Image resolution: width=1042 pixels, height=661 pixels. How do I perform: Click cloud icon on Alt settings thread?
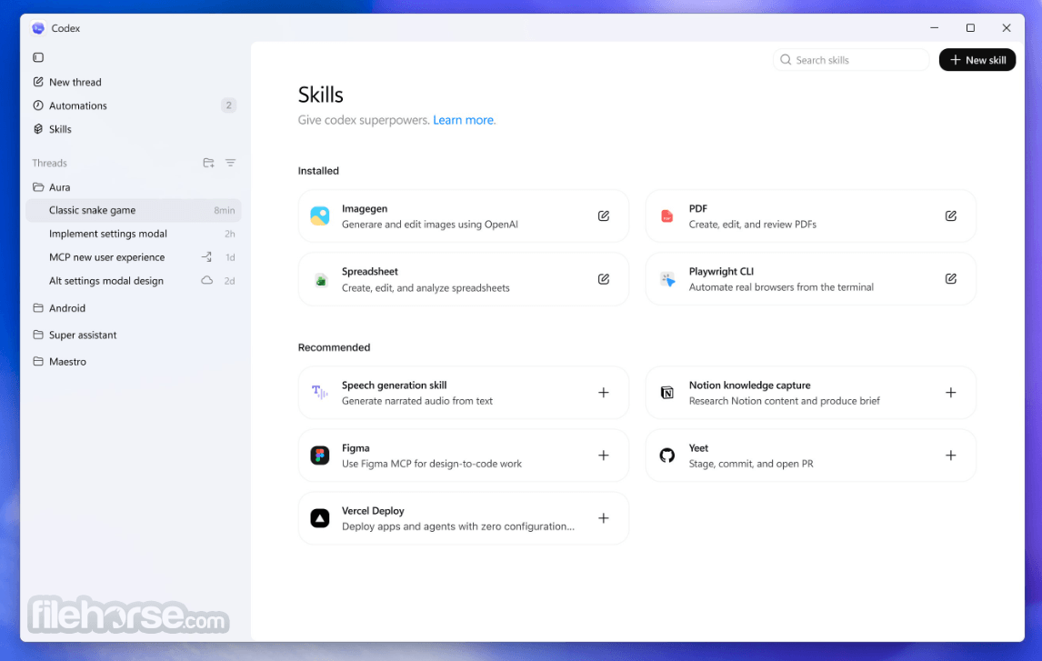coord(207,280)
